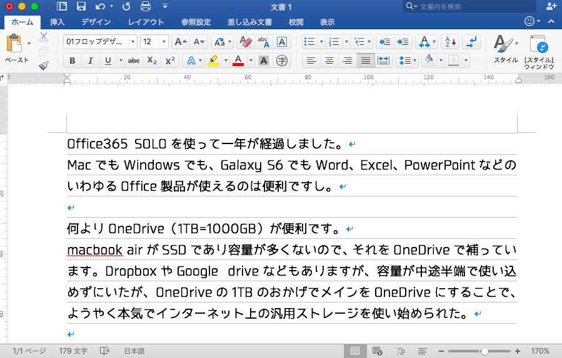Open the font size dropdown arrow
The width and height of the screenshot is (562, 358).
click(164, 42)
